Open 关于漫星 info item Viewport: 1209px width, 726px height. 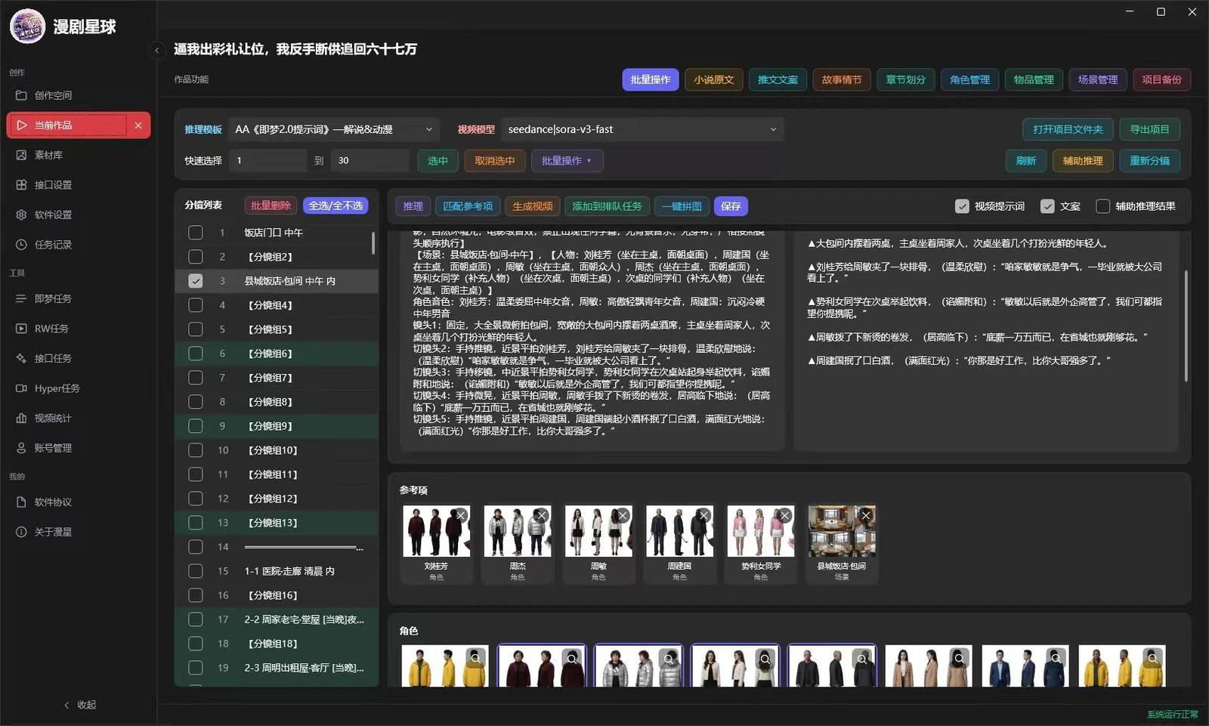tap(79, 532)
